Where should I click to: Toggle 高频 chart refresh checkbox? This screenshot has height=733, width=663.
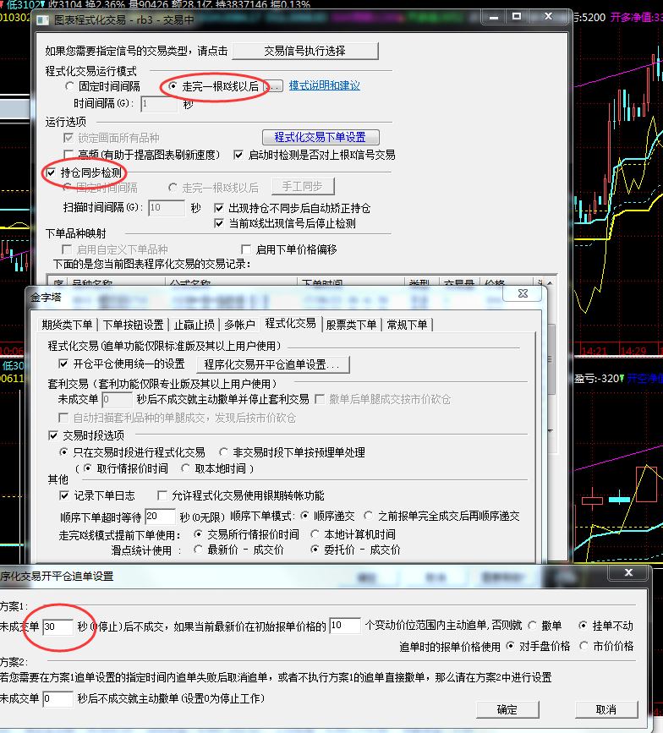(x=68, y=155)
